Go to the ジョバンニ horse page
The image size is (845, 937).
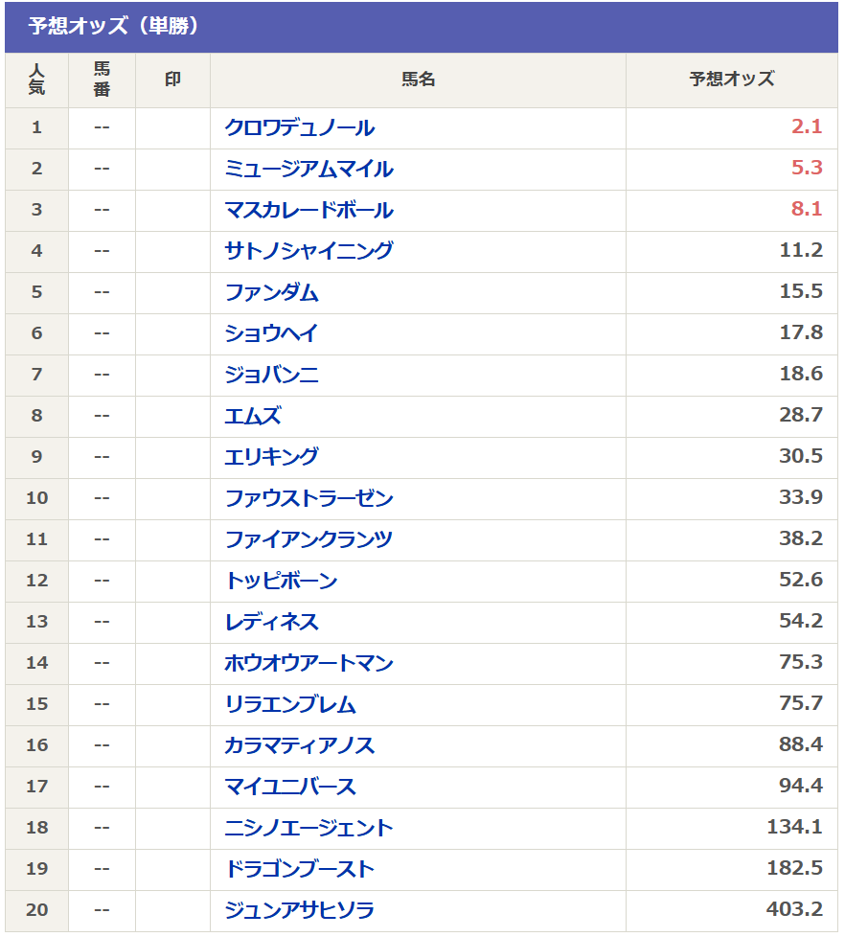click(272, 376)
